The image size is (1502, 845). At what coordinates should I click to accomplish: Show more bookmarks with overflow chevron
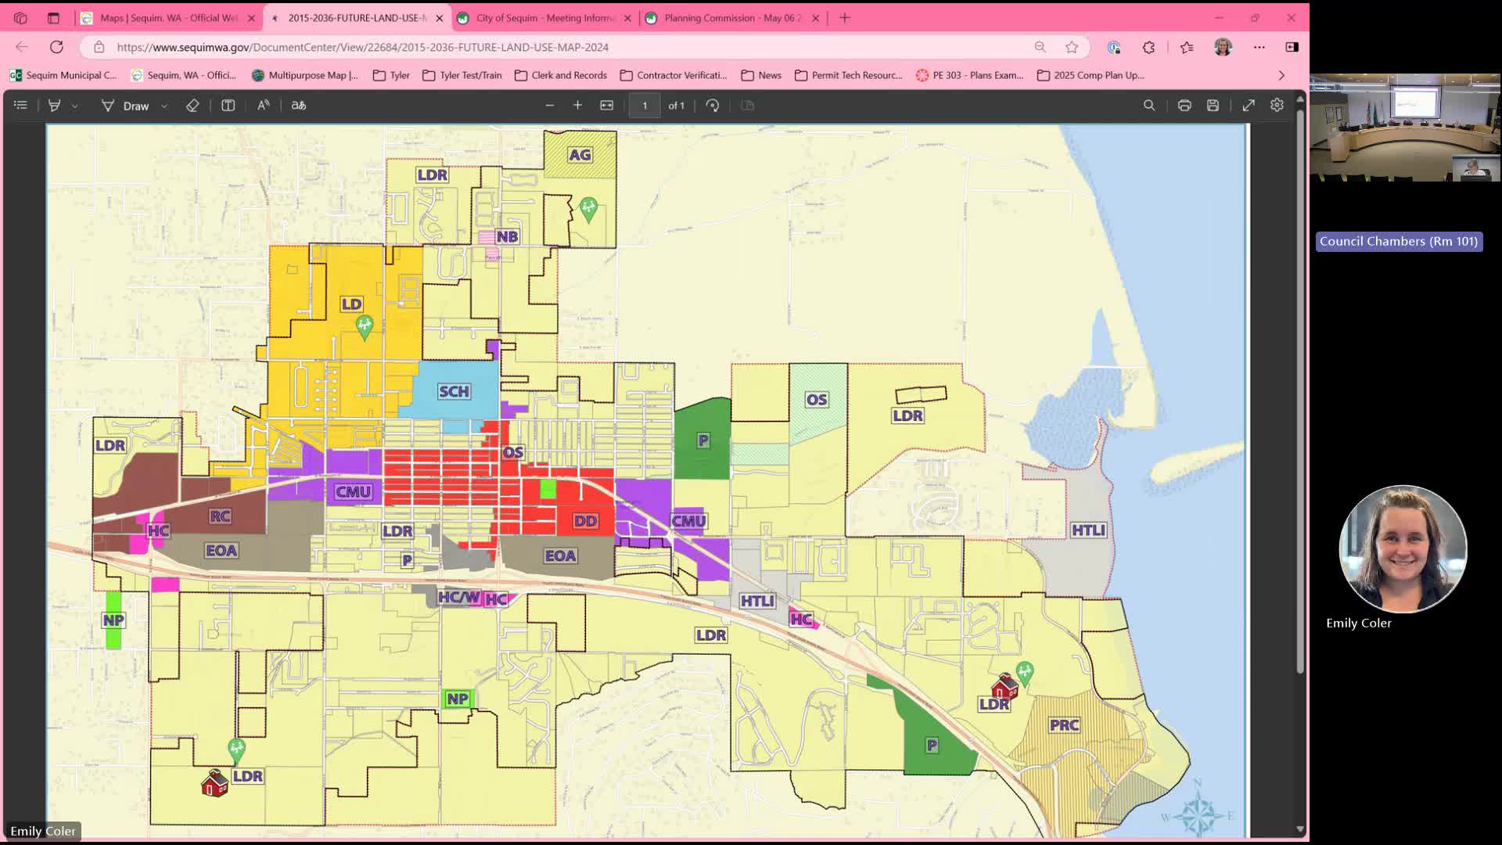(1281, 75)
